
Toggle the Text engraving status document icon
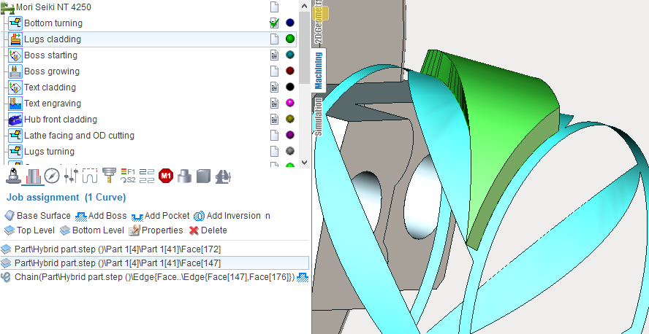(x=274, y=104)
